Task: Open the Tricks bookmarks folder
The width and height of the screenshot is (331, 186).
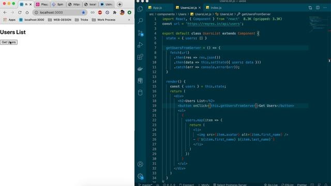Action: [82, 20]
